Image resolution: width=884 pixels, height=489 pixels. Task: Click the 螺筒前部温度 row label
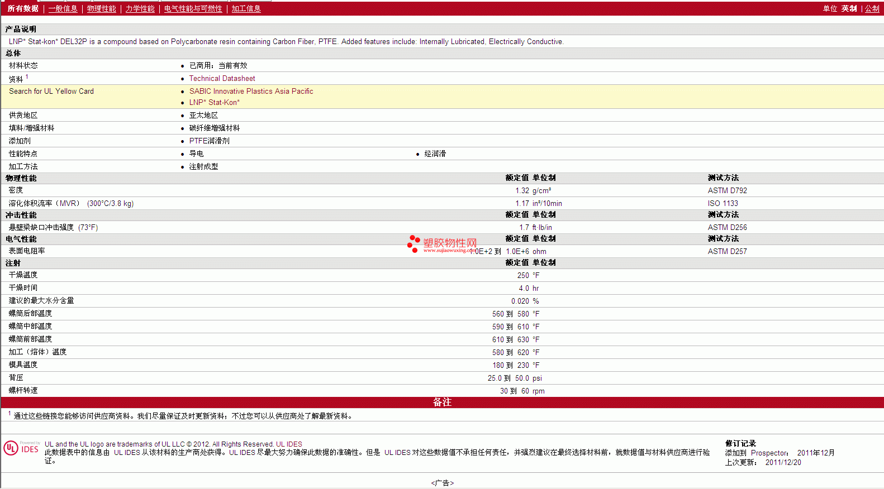pos(31,339)
